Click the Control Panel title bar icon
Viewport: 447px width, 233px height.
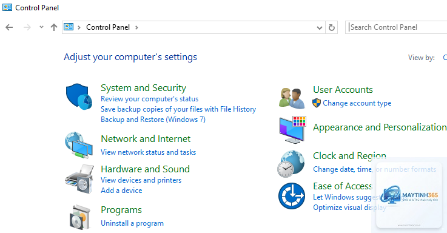tap(7, 7)
